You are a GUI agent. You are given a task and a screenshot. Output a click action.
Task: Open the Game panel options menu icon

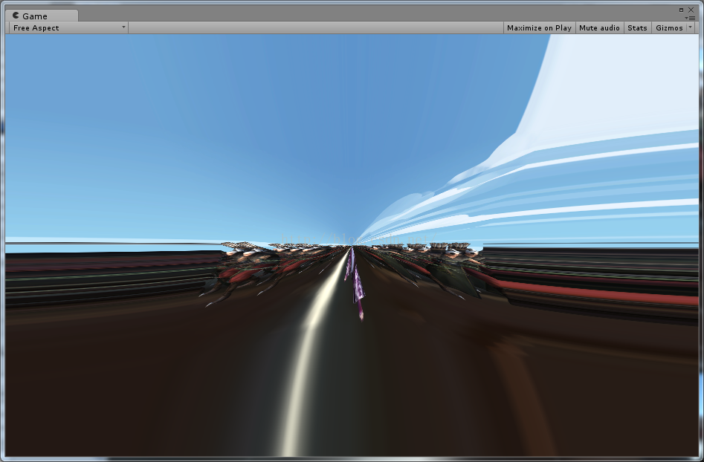691,19
